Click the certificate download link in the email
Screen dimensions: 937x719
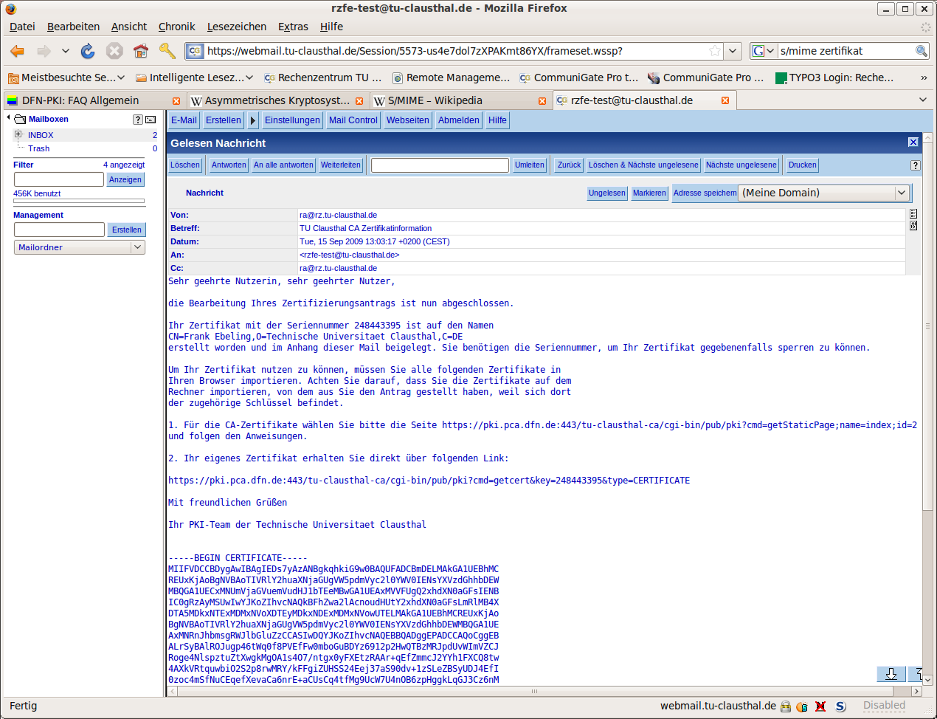point(429,481)
